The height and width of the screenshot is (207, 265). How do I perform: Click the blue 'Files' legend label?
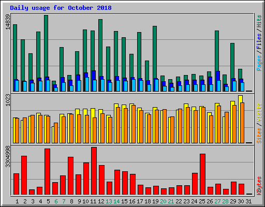(x=259, y=41)
